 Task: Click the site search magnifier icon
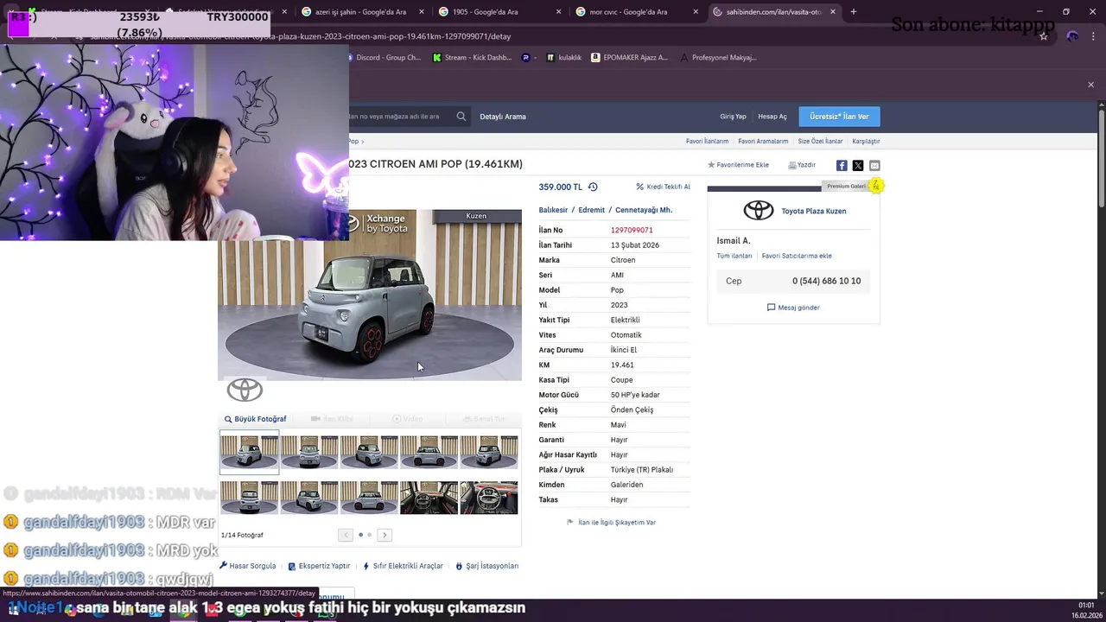click(x=461, y=116)
